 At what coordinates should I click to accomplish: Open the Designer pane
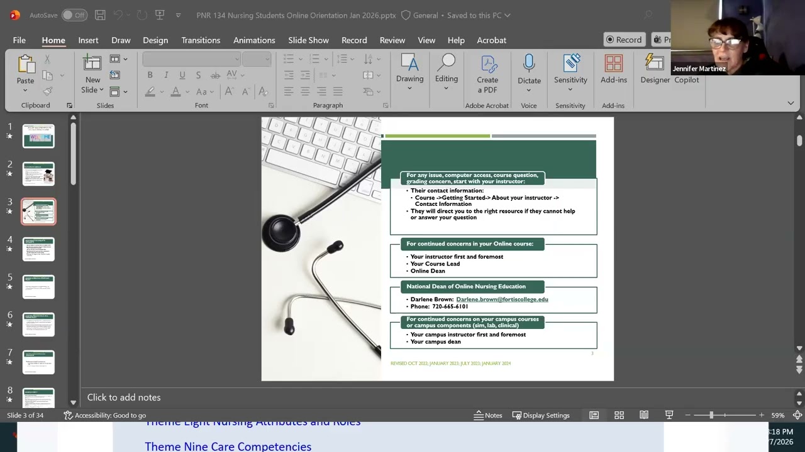655,69
